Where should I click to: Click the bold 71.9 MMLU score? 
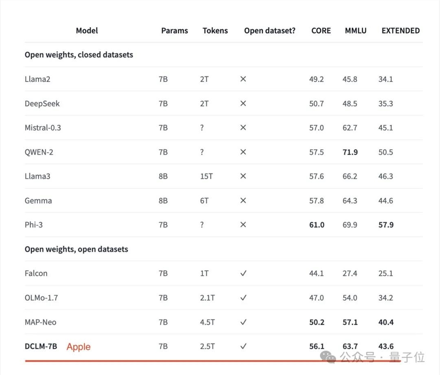point(350,152)
